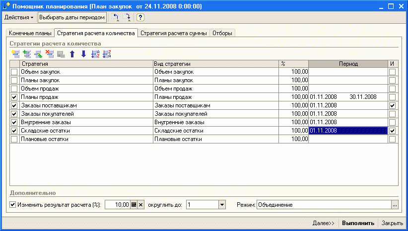Click Выбирать даты периодом button
The image size is (408, 231).
[x=72, y=17]
